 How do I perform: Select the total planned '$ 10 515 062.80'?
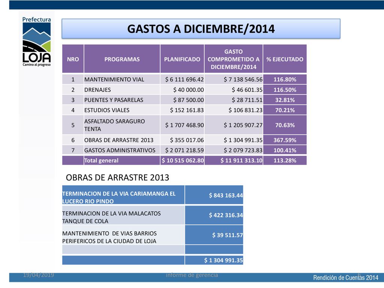tap(182, 160)
